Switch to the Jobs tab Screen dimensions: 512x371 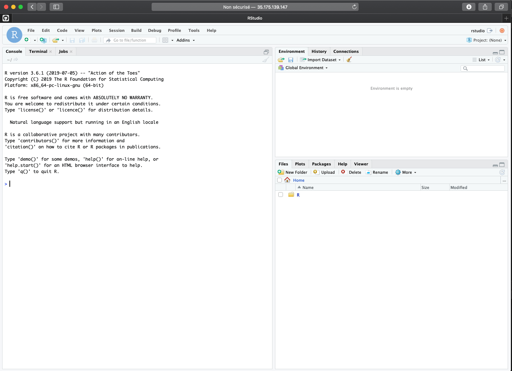63,51
